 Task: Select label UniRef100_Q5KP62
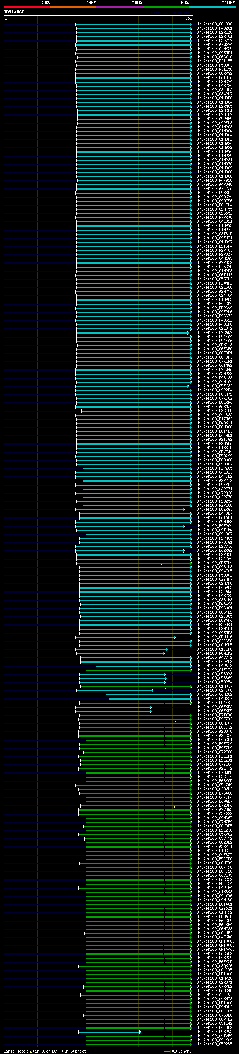(x=214, y=834)
